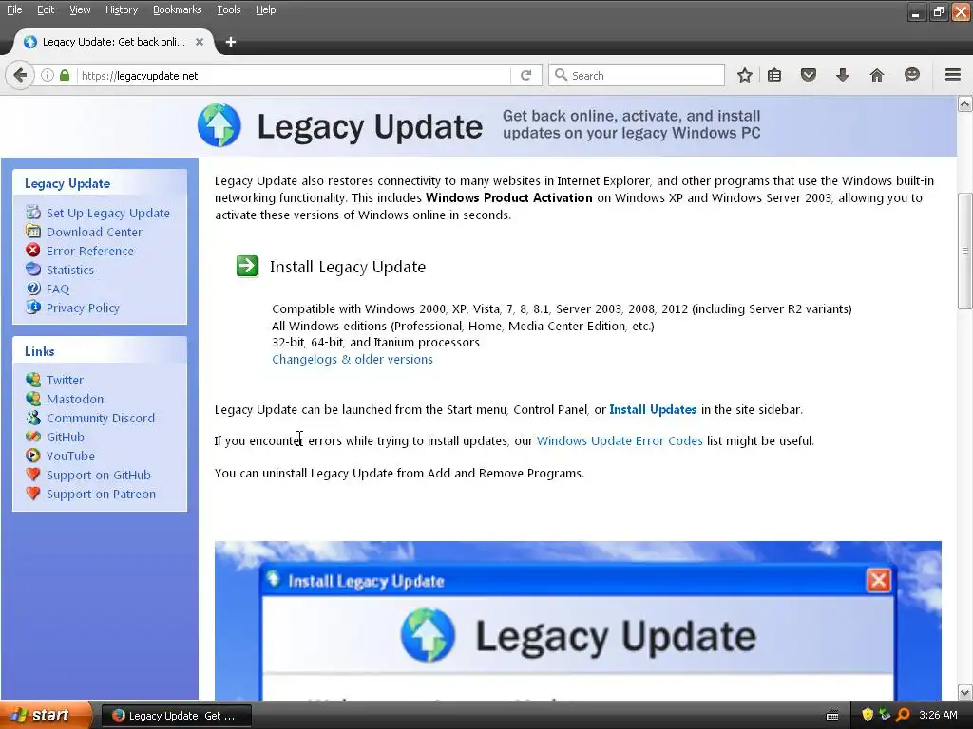The image size is (973, 729).
Task: Select the Legacy Update browser tab
Action: (113, 42)
